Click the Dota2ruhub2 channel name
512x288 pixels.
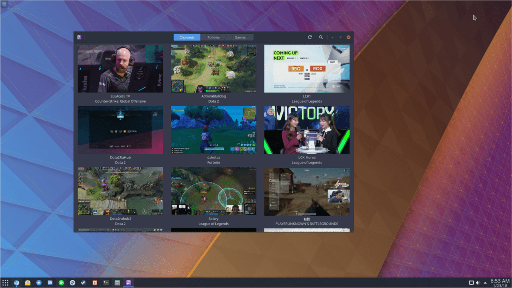pyautogui.click(x=120, y=219)
